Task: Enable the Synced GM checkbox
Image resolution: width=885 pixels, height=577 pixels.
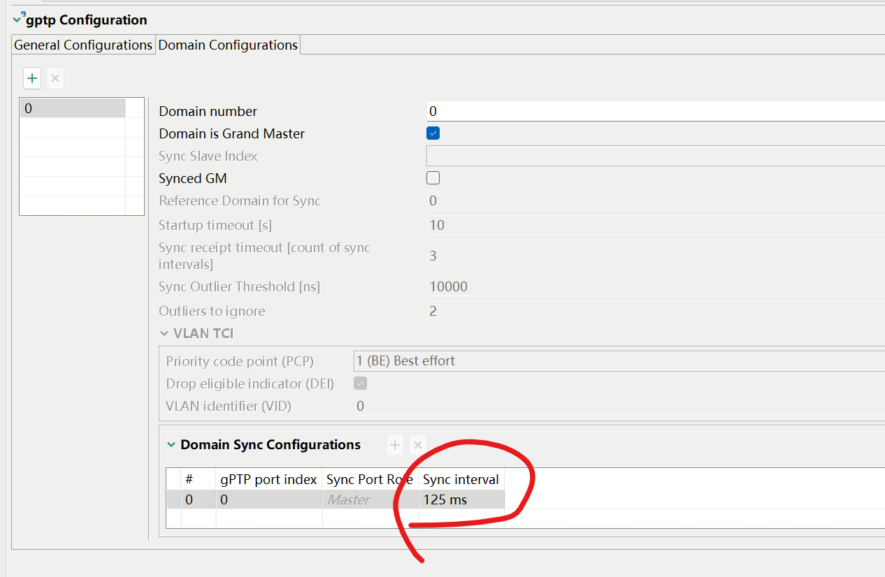Action: point(433,177)
